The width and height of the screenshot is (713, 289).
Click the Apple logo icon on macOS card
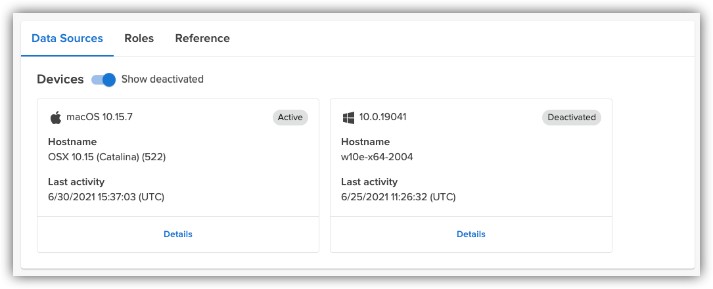55,118
